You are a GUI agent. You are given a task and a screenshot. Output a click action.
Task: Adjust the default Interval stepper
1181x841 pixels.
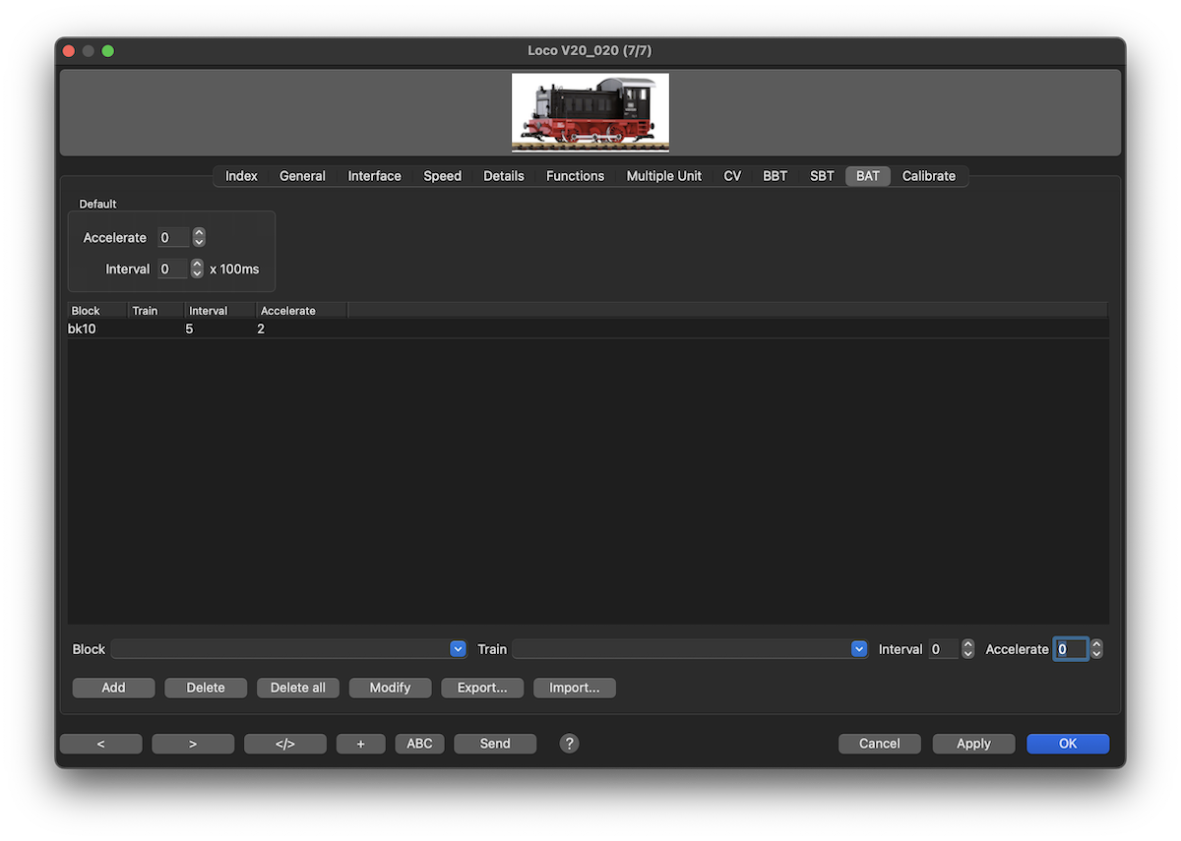pyautogui.click(x=197, y=269)
